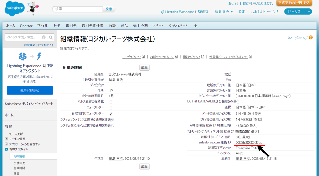The height and width of the screenshot is (176, 319).
Task: Collapse the 組織プロファイル tree node
Action: 6,149
